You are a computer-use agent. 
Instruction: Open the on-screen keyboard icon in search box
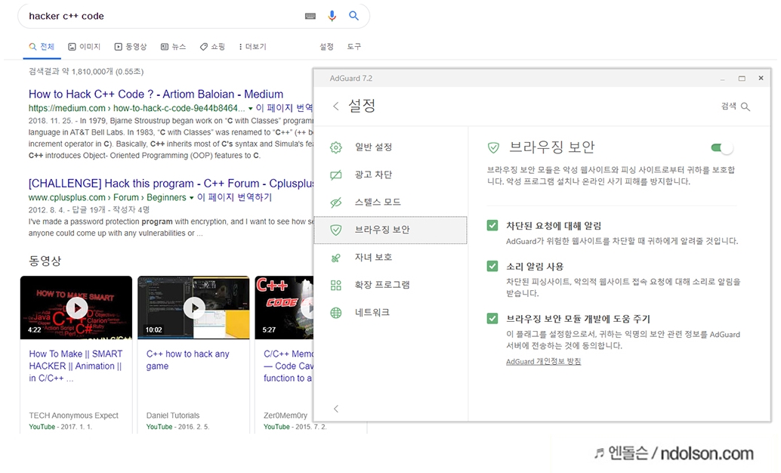tap(310, 16)
